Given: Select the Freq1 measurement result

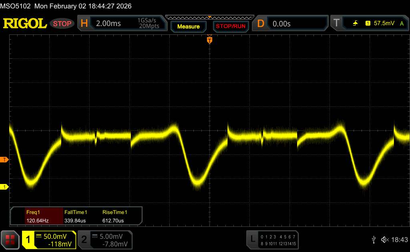Looking at the screenshot, I should [37, 216].
